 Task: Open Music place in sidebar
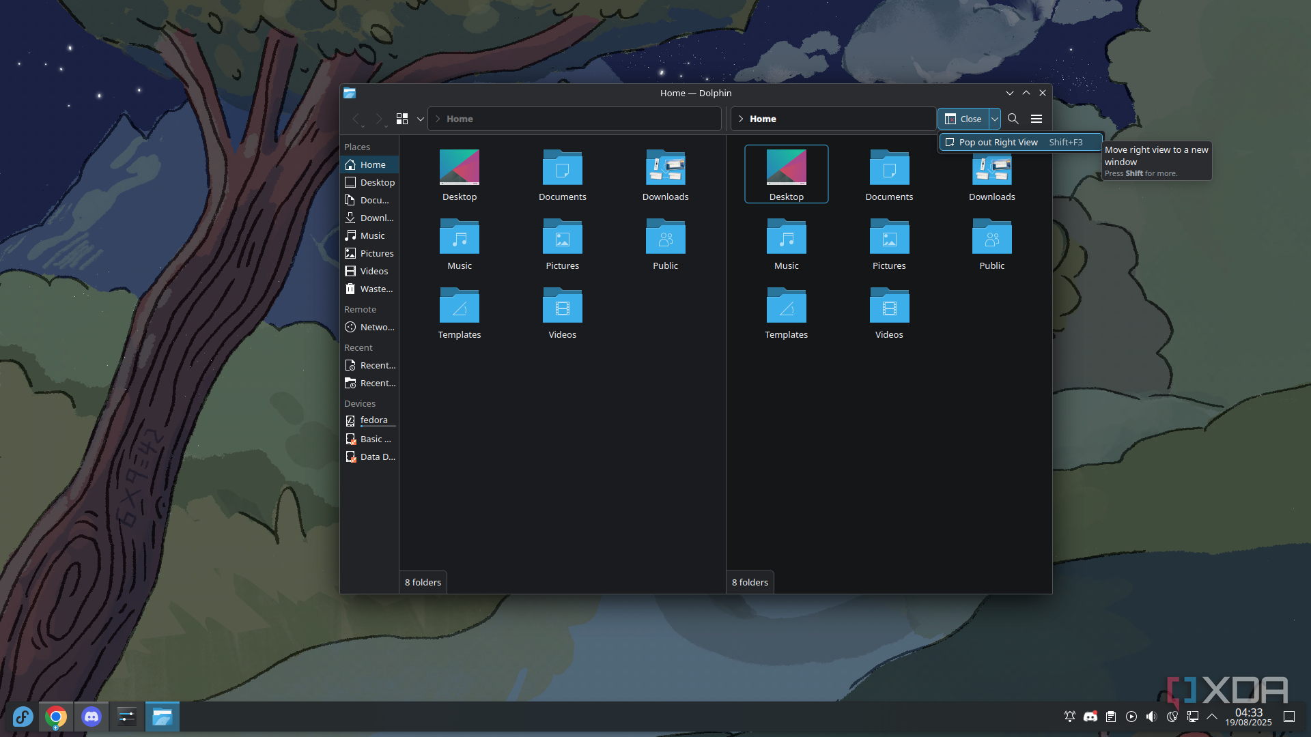coord(369,235)
